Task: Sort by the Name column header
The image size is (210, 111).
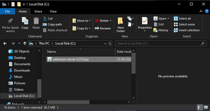Action: click(x=52, y=52)
